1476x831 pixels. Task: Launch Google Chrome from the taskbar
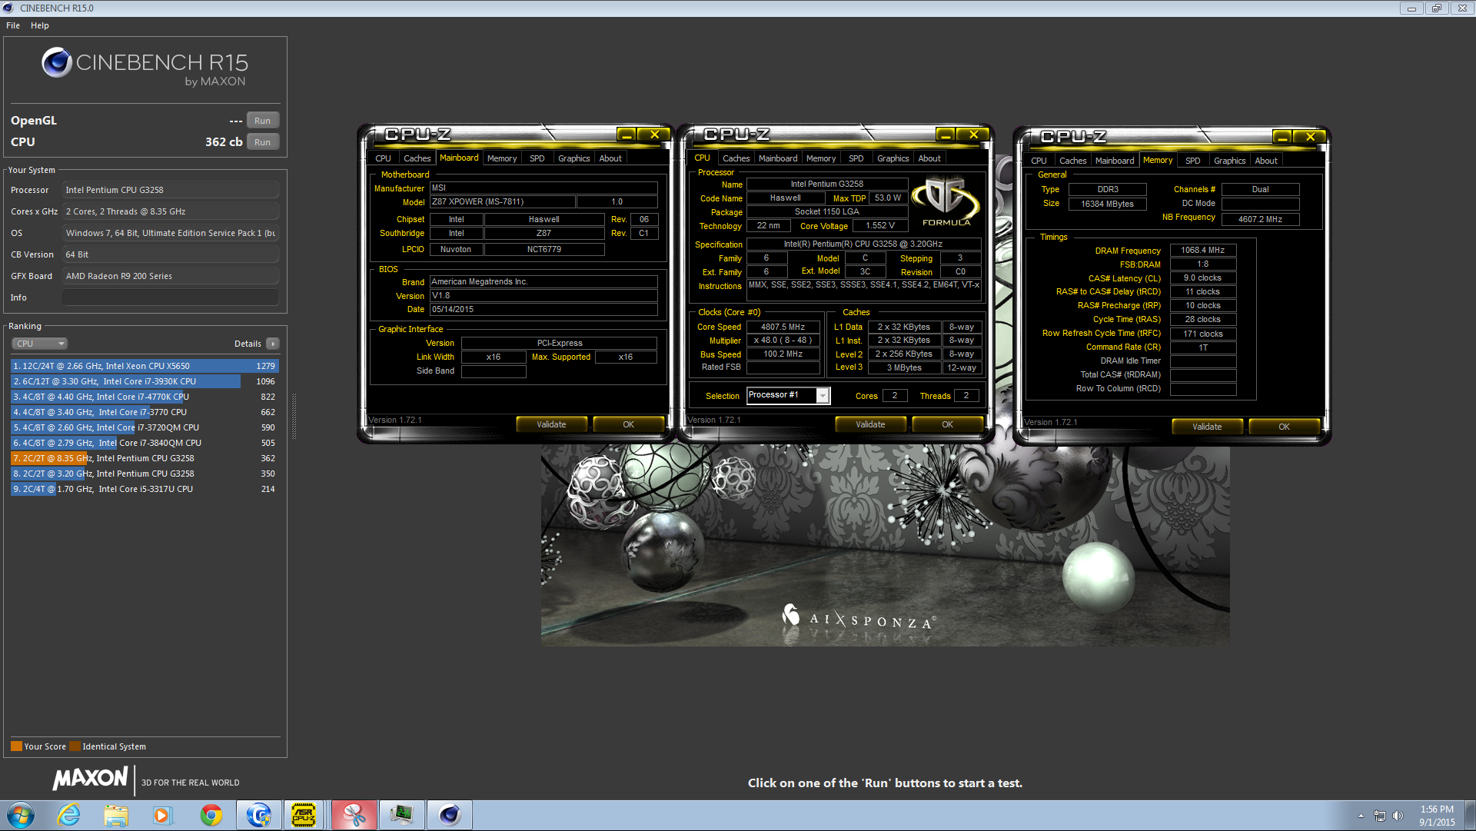[x=211, y=815]
